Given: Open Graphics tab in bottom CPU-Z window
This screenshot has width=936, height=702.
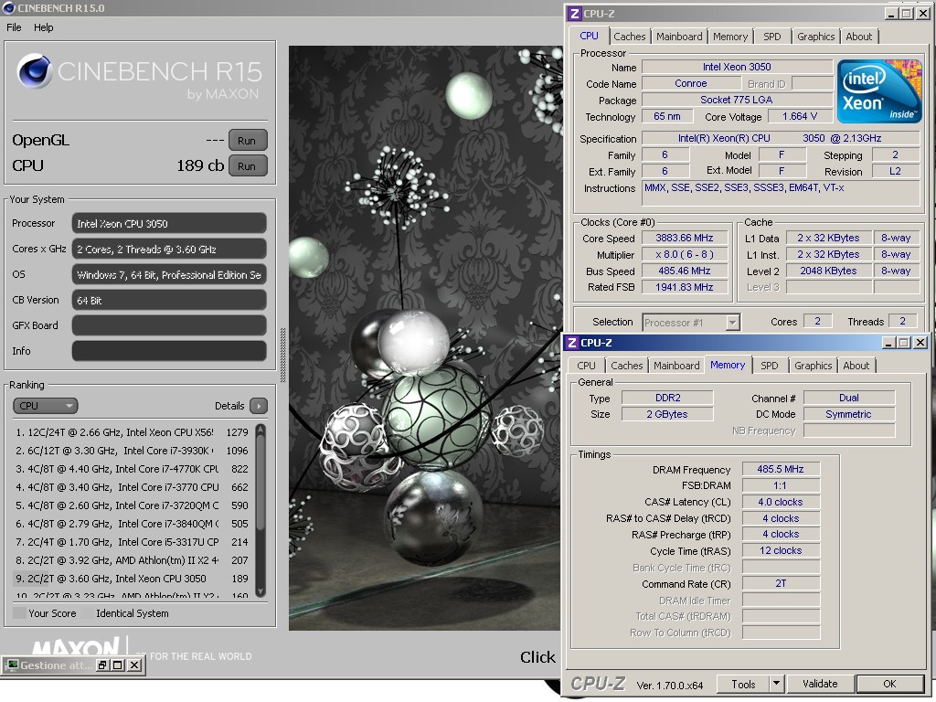Looking at the screenshot, I should coord(813,366).
